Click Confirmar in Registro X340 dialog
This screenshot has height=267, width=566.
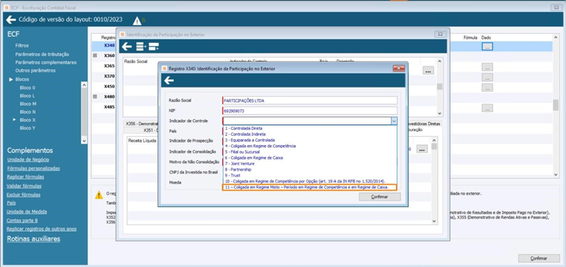click(380, 197)
